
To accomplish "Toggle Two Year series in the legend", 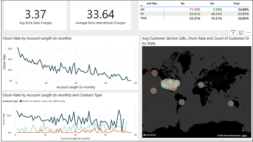I will point(60,101).
